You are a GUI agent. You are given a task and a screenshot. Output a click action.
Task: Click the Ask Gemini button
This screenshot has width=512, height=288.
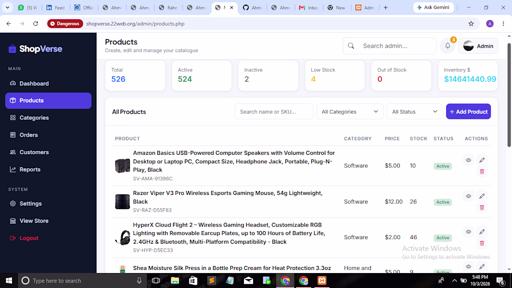[433, 7]
